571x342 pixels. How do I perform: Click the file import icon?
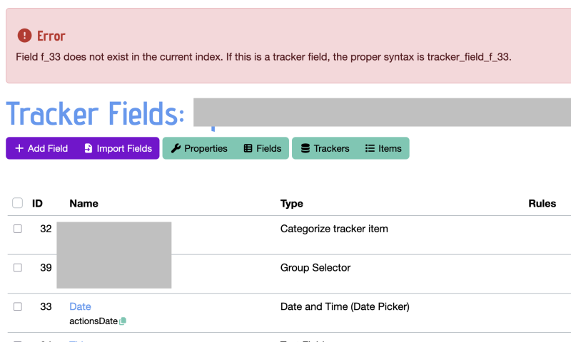pyautogui.click(x=88, y=148)
